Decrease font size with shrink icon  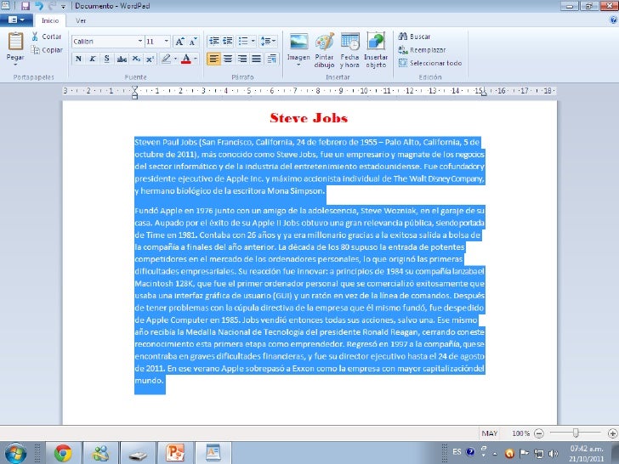click(193, 42)
